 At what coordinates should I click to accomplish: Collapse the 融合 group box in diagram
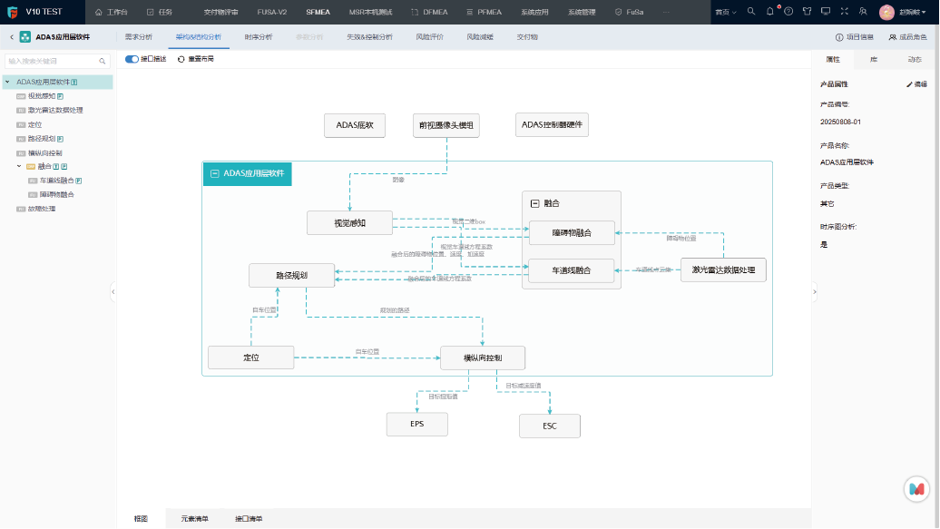point(534,203)
